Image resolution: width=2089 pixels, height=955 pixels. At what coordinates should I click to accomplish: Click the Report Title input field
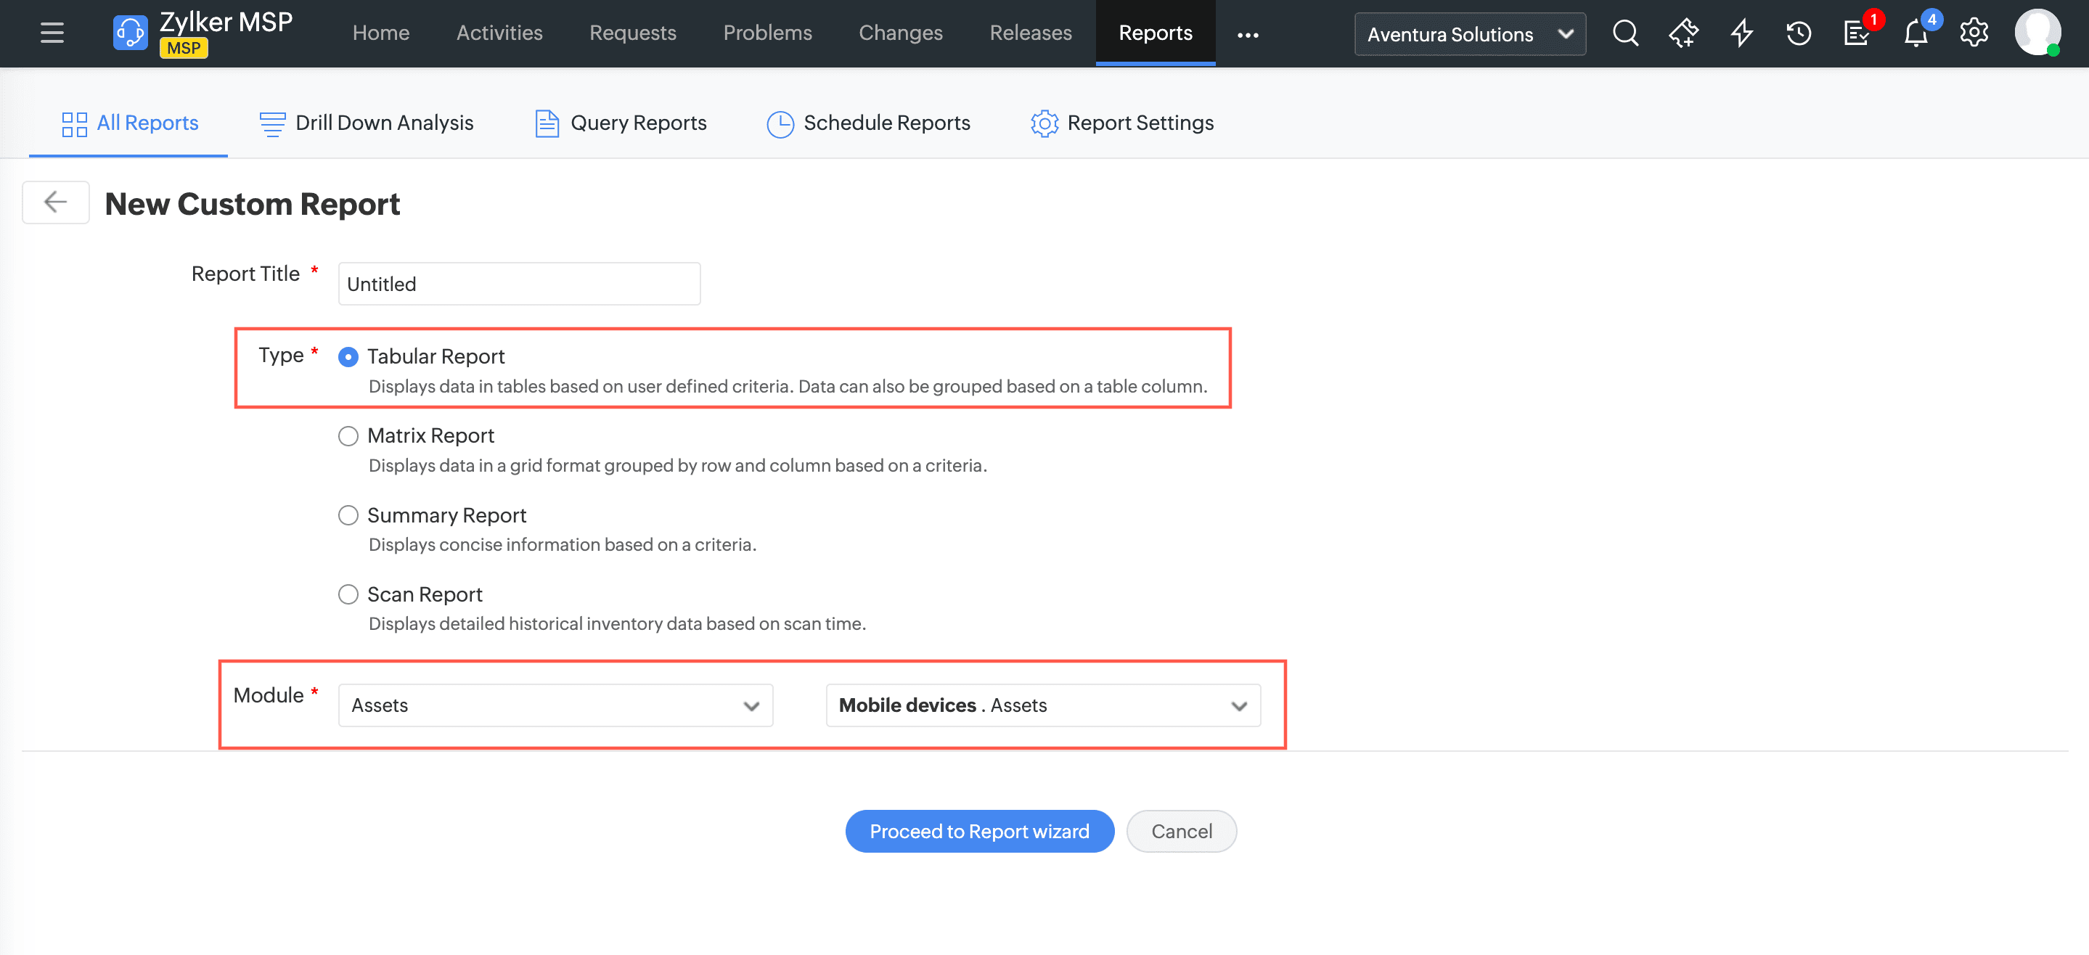click(x=519, y=284)
